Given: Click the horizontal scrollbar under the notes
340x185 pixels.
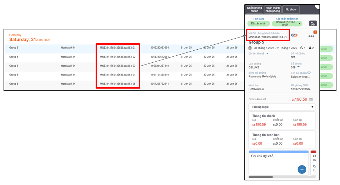Looking at the screenshot, I should click(x=261, y=177).
